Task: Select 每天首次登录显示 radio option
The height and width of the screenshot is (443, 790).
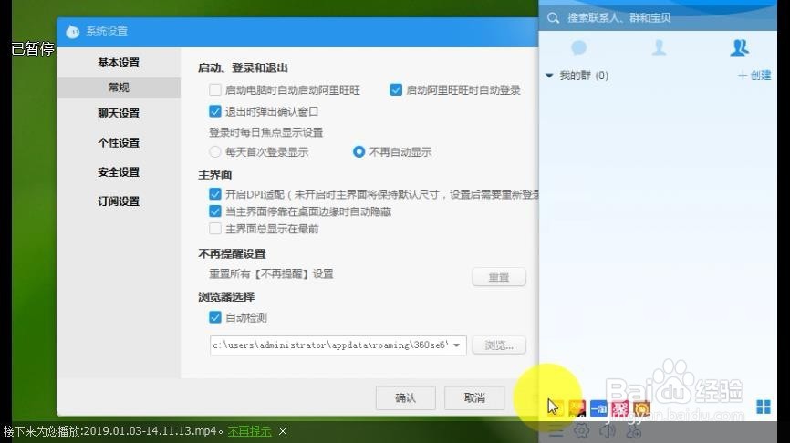Action: click(215, 151)
